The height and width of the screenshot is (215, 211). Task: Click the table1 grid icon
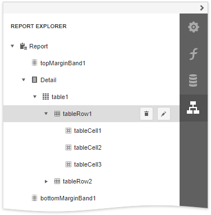click(45, 97)
